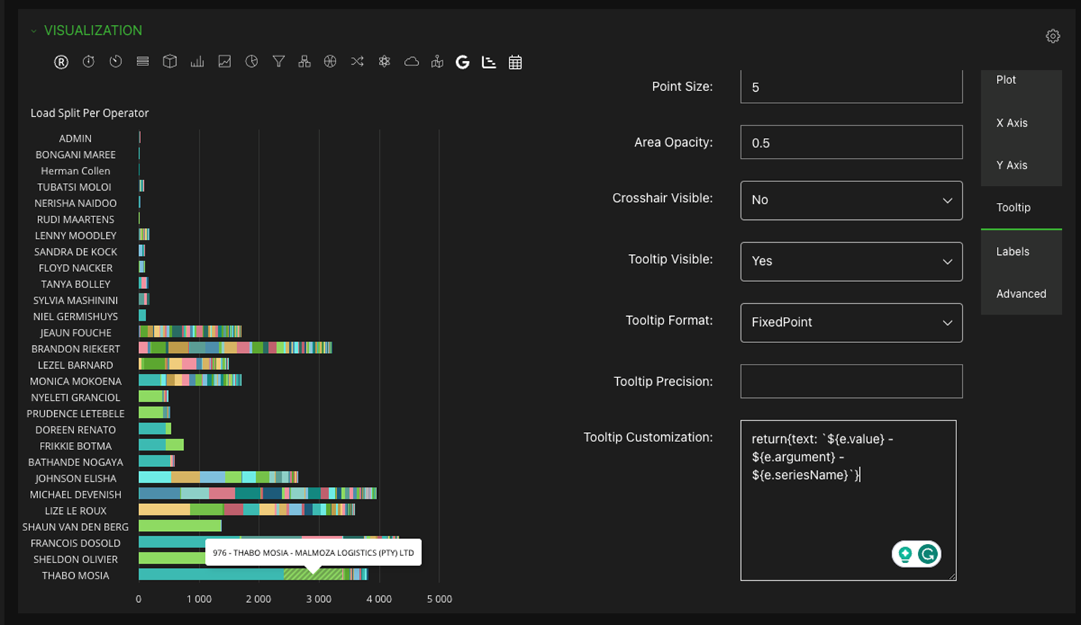Click the Area Opacity input field
This screenshot has width=1081, height=625.
pyautogui.click(x=851, y=142)
